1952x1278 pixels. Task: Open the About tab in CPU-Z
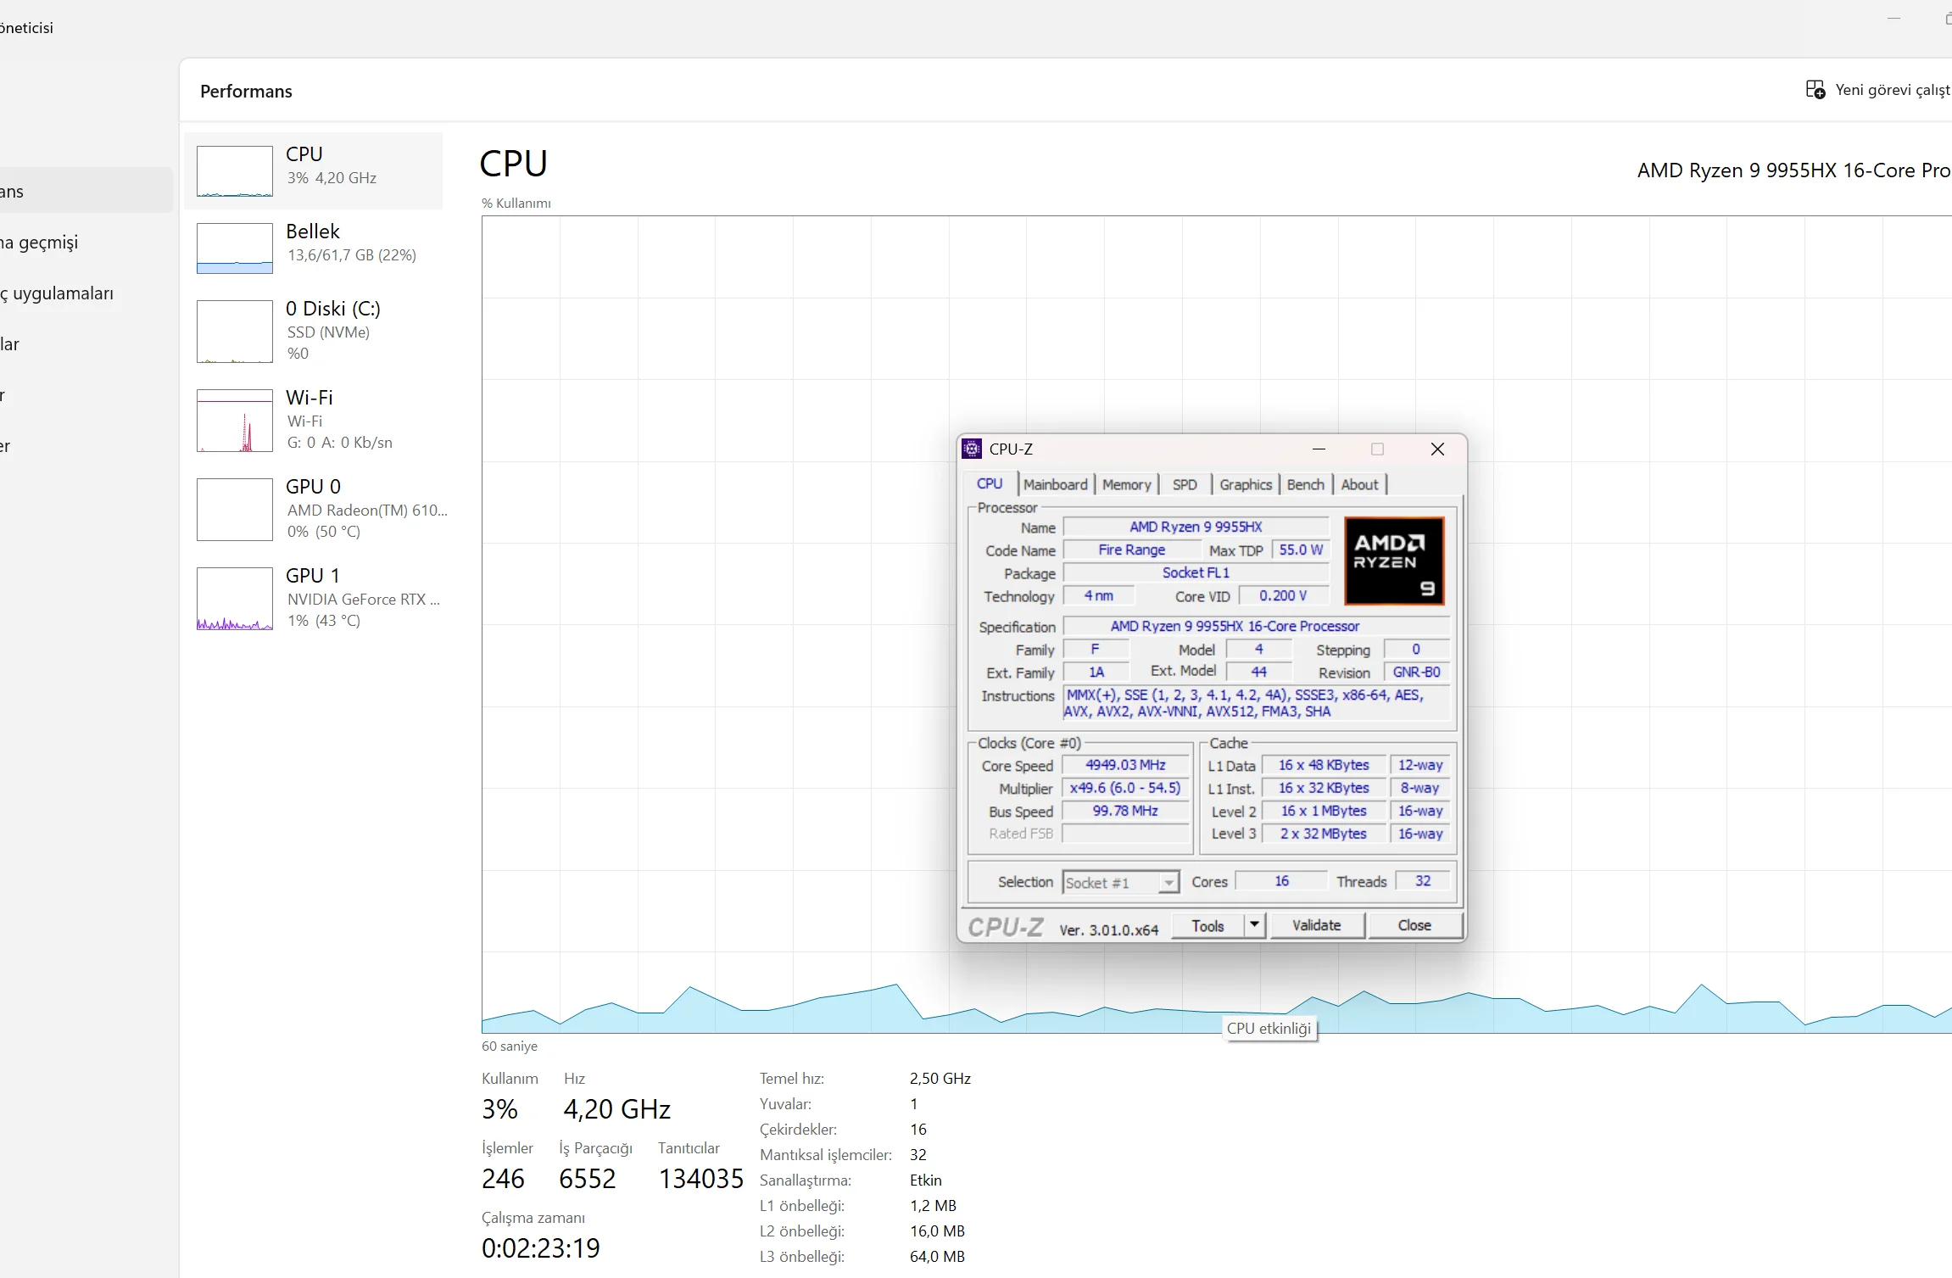tap(1359, 484)
